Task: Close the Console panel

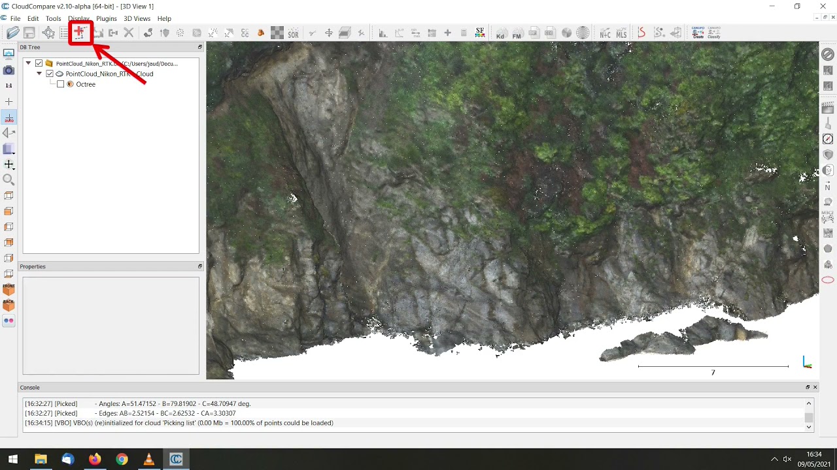Action: (x=815, y=388)
